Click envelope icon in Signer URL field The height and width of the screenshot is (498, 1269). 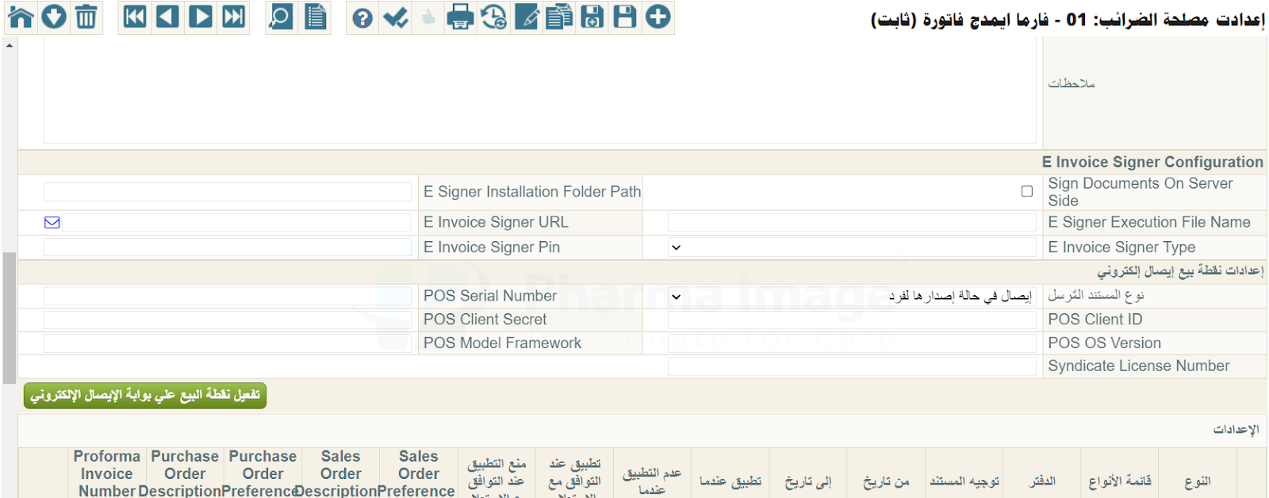pos(52,223)
